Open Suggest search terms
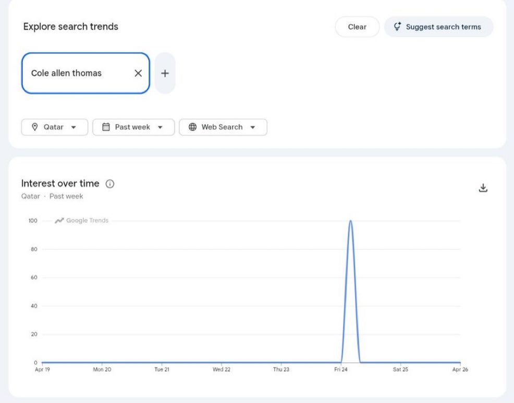This screenshot has width=514, height=403. [438, 27]
